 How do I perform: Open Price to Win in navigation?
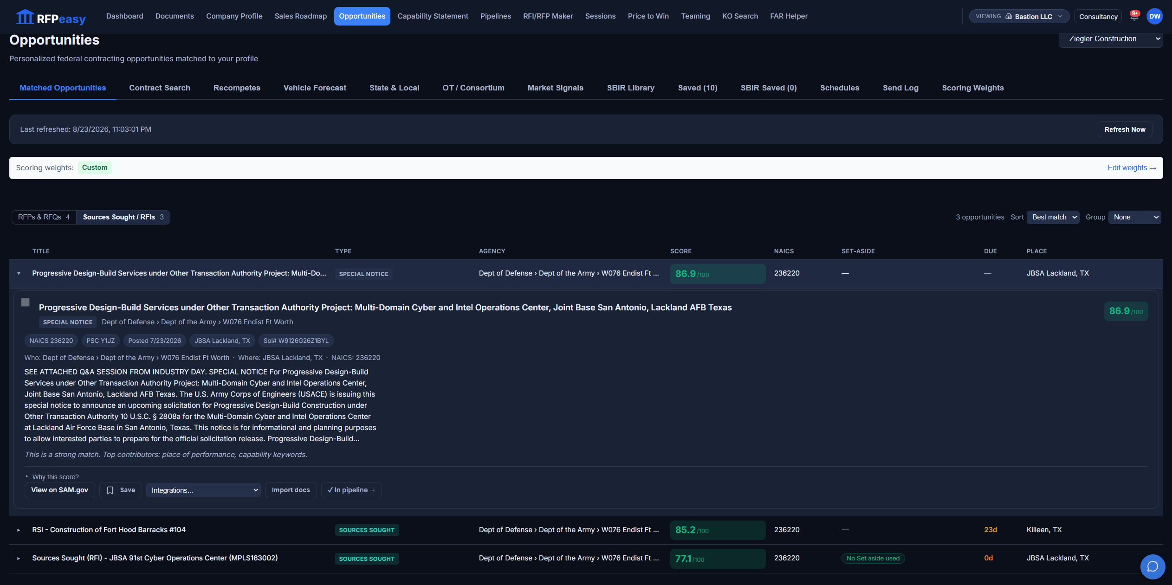click(648, 16)
